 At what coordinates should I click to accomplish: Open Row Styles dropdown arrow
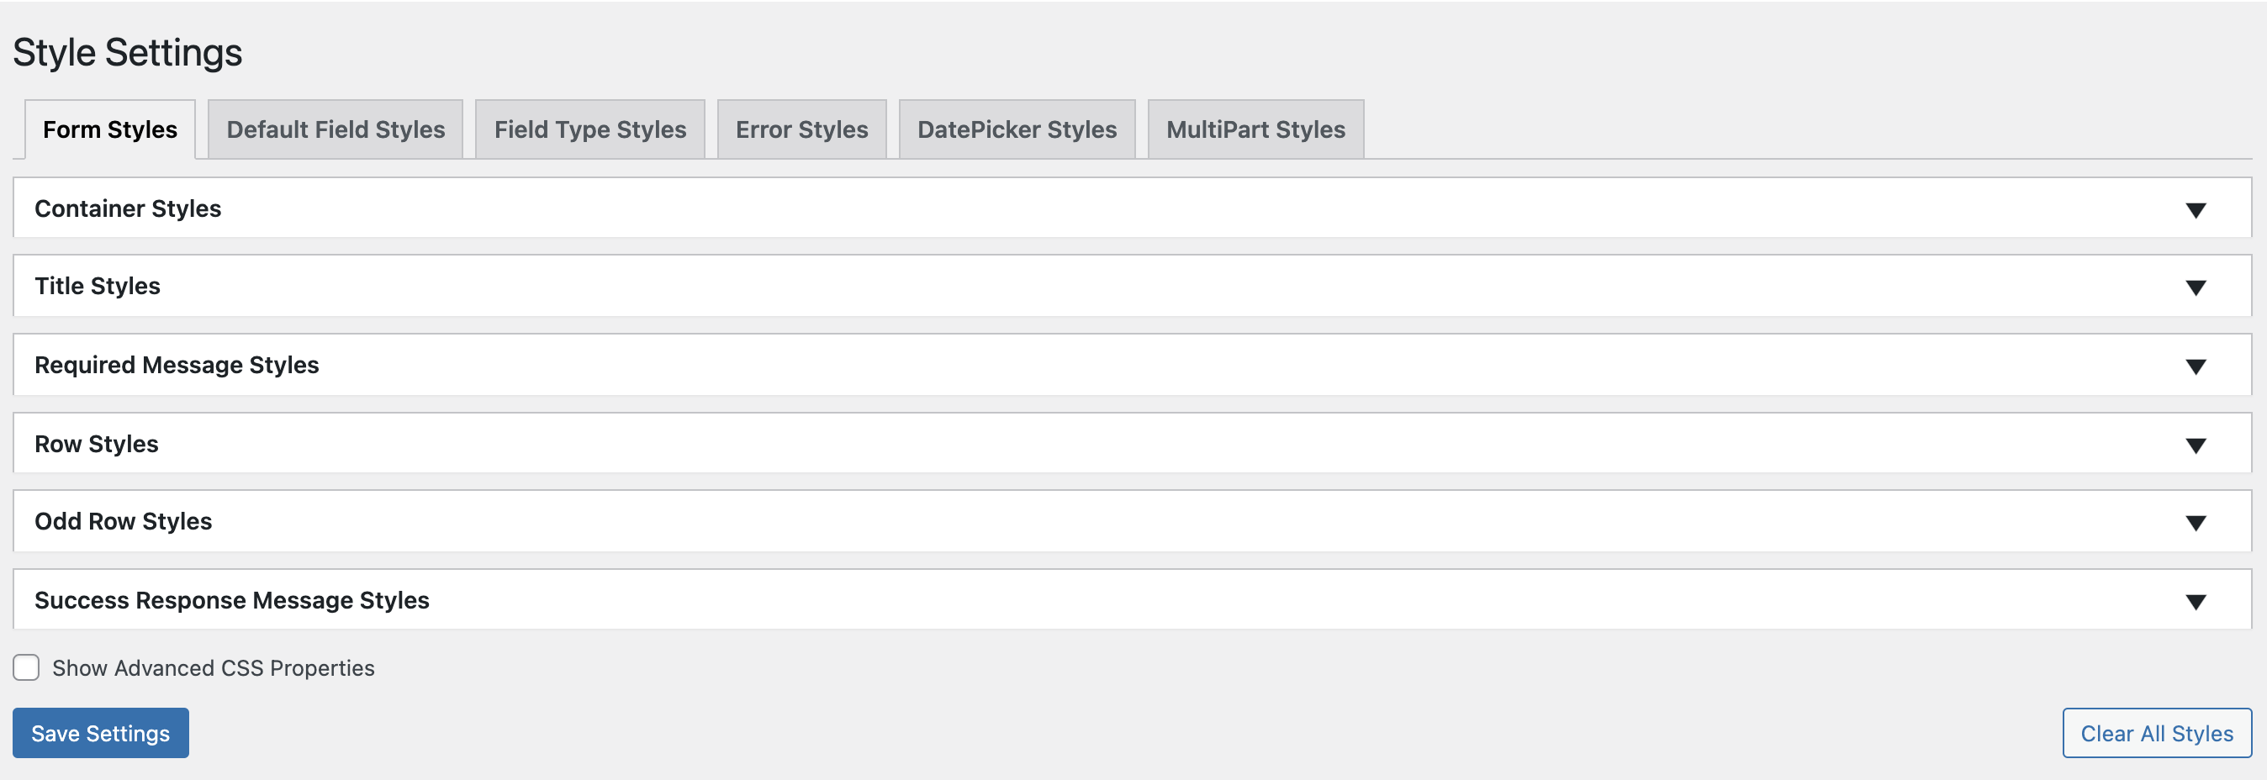[2195, 445]
